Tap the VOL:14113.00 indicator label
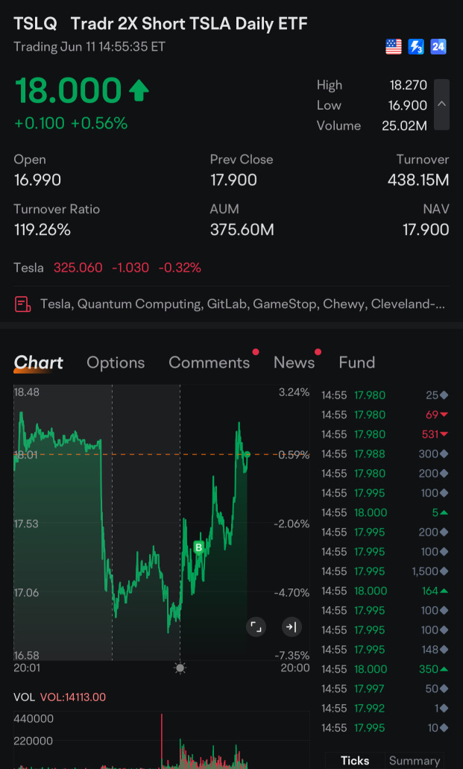The height and width of the screenshot is (769, 463). 72,697
